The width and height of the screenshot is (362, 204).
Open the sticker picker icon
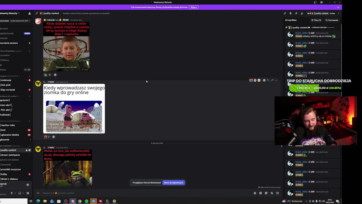pos(266,193)
